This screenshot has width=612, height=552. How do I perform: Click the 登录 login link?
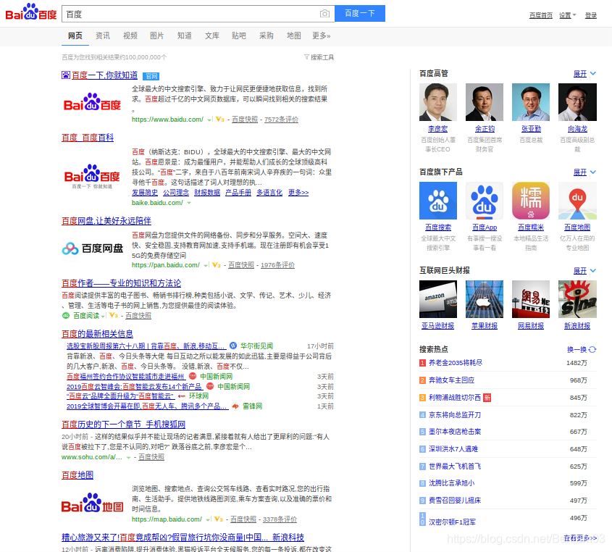590,15
